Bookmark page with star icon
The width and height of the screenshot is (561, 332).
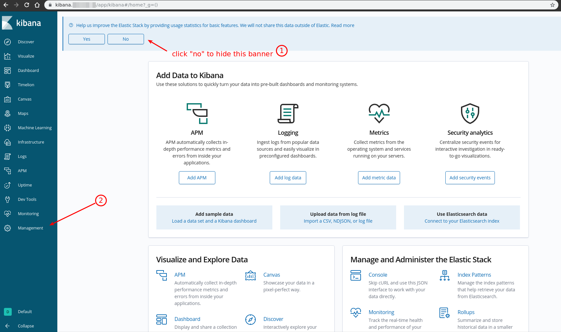point(553,5)
